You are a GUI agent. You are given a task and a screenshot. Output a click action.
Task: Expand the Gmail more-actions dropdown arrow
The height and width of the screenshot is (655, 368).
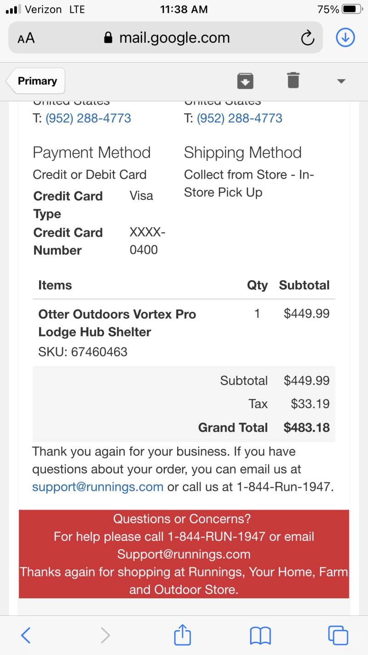341,81
